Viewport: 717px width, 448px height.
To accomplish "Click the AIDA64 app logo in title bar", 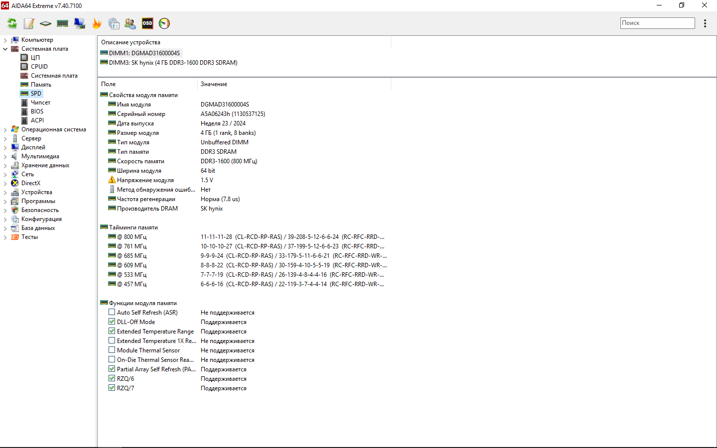I will point(5,5).
